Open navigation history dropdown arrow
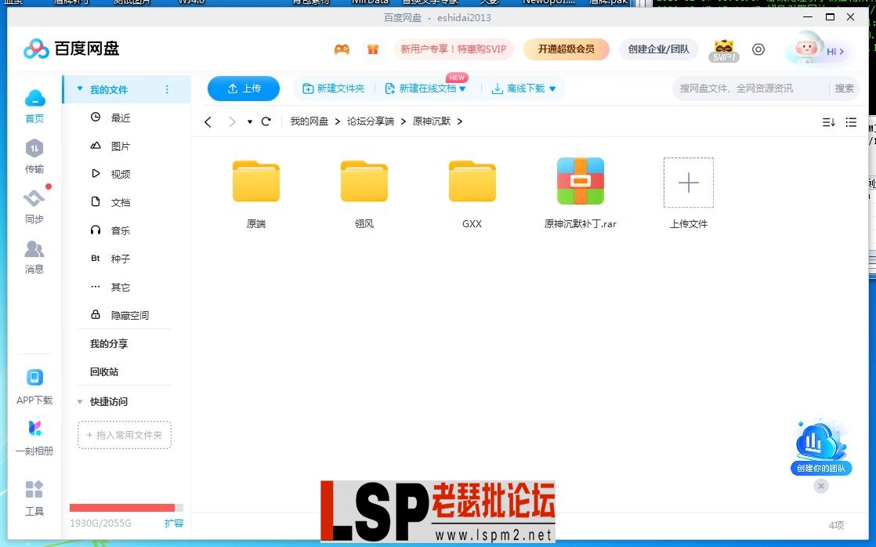This screenshot has width=876, height=547. (250, 121)
